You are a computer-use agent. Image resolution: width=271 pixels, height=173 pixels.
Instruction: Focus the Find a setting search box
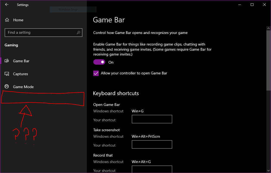[44, 33]
